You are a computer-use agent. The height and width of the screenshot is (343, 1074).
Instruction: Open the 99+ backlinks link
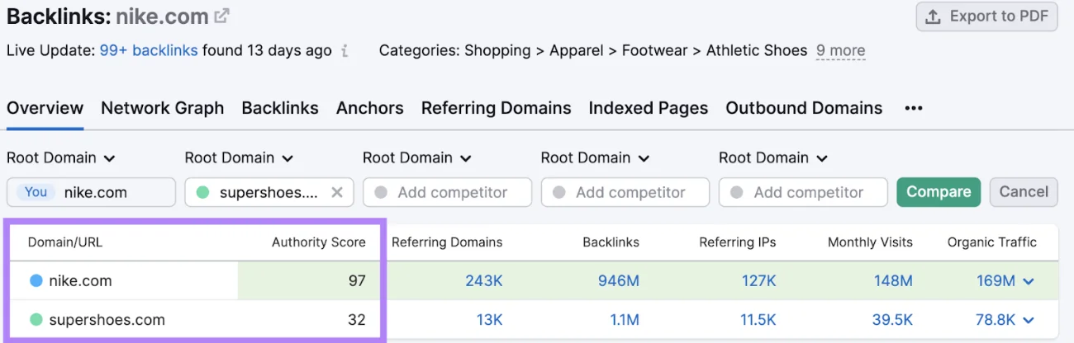(x=149, y=50)
